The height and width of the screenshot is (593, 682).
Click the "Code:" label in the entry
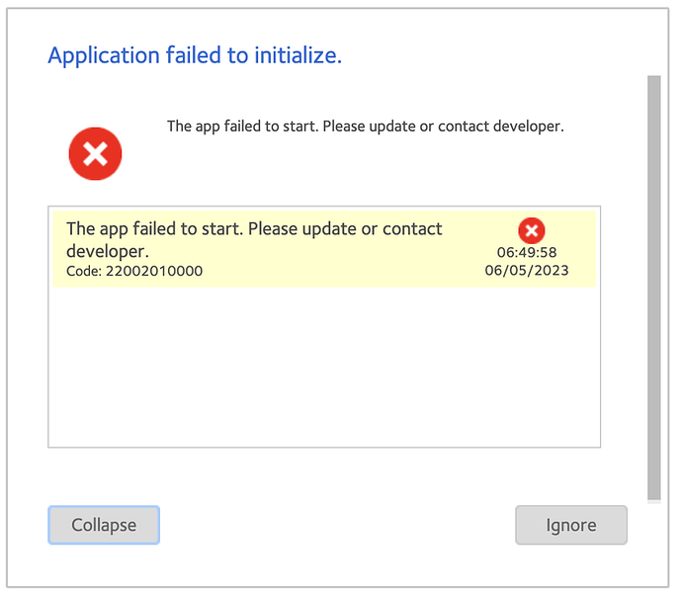tap(84, 271)
